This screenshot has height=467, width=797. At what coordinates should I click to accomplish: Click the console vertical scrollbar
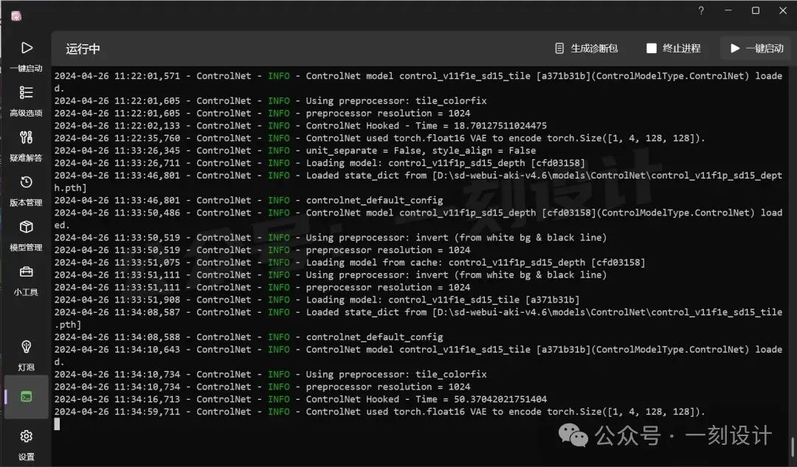pos(792,447)
